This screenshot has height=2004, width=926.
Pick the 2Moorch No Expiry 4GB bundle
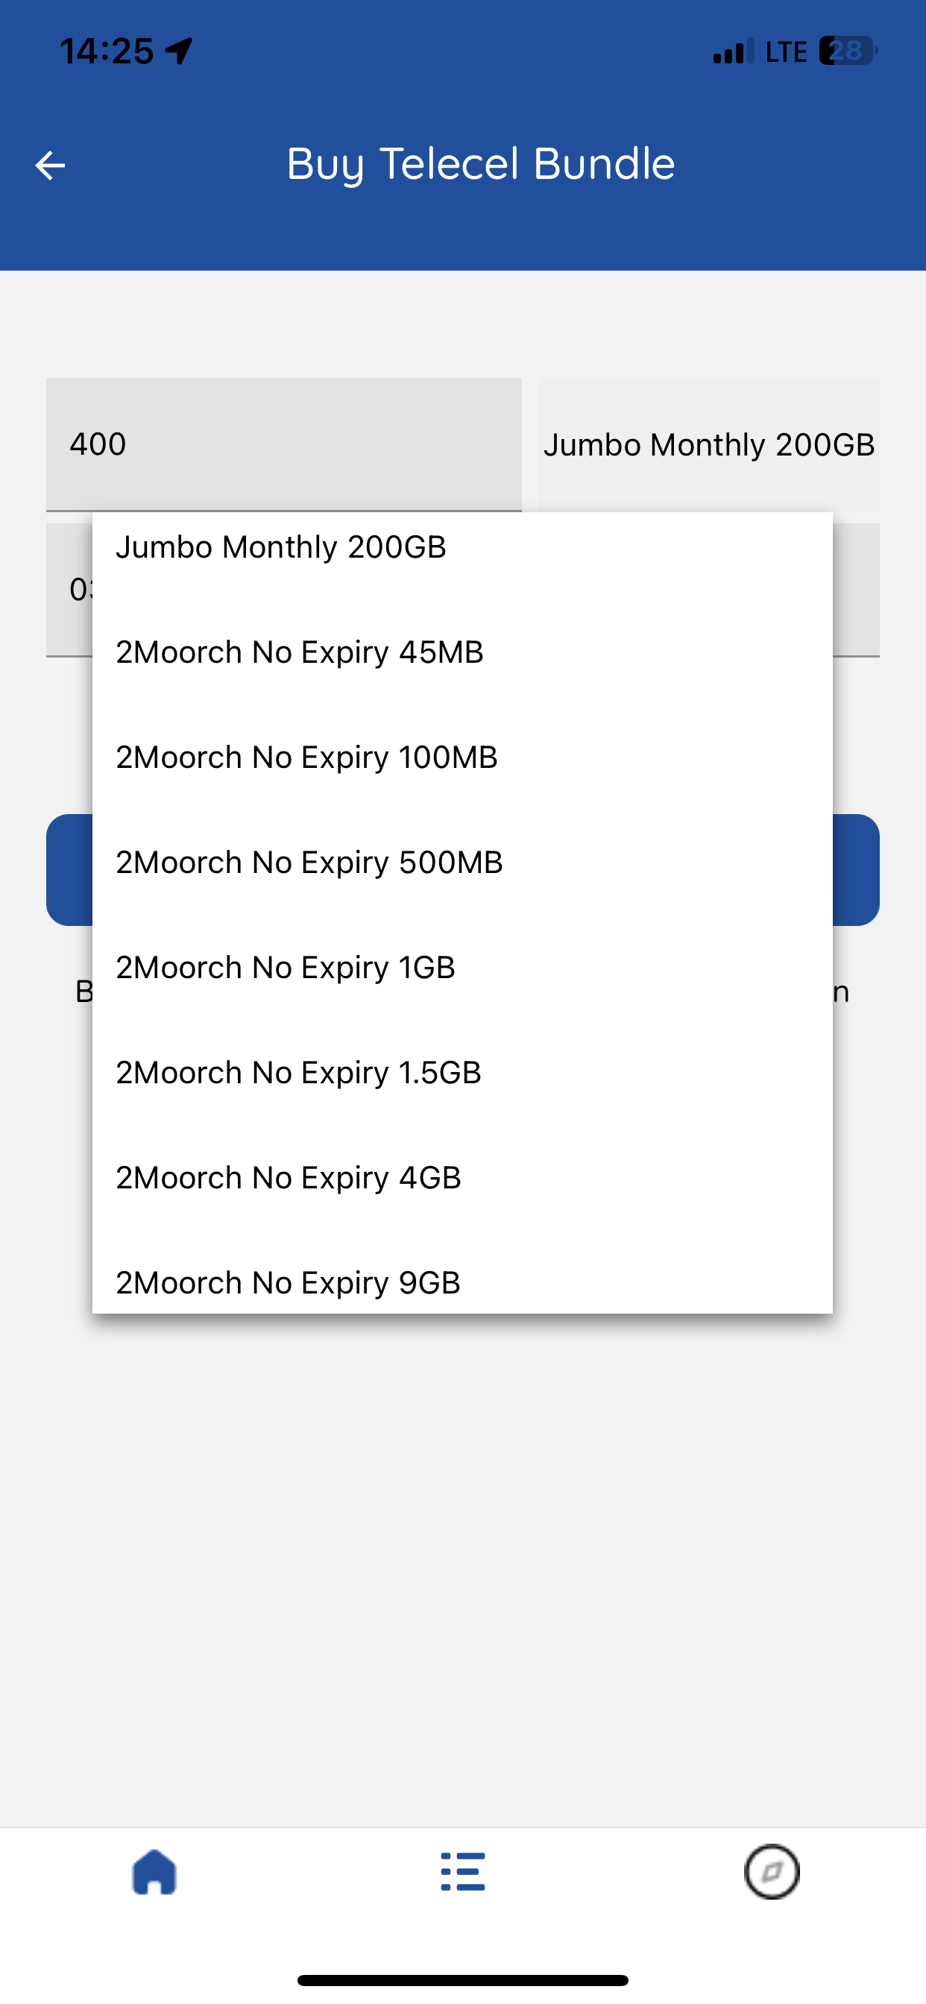[462, 1177]
